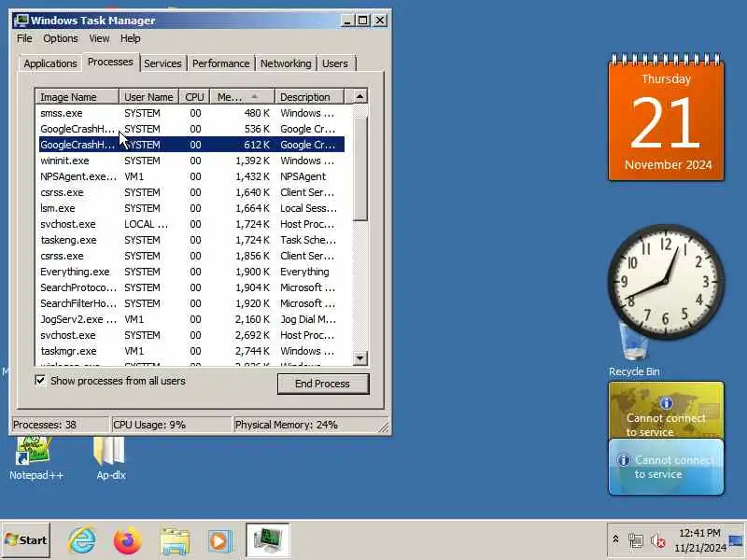Image resolution: width=747 pixels, height=560 pixels.
Task: Select the wininit.exe process row
Action: [191, 161]
